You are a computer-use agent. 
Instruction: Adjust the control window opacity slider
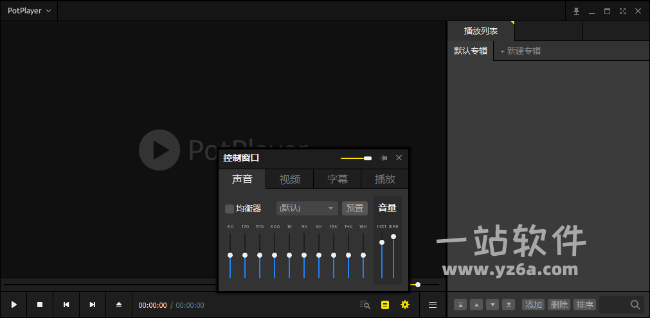356,158
